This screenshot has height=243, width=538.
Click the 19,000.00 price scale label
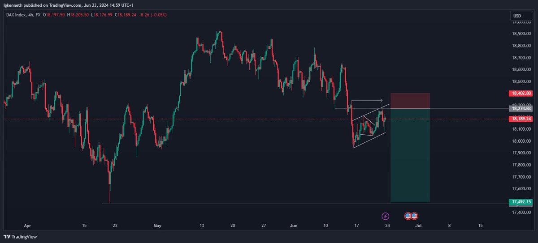click(x=521, y=22)
